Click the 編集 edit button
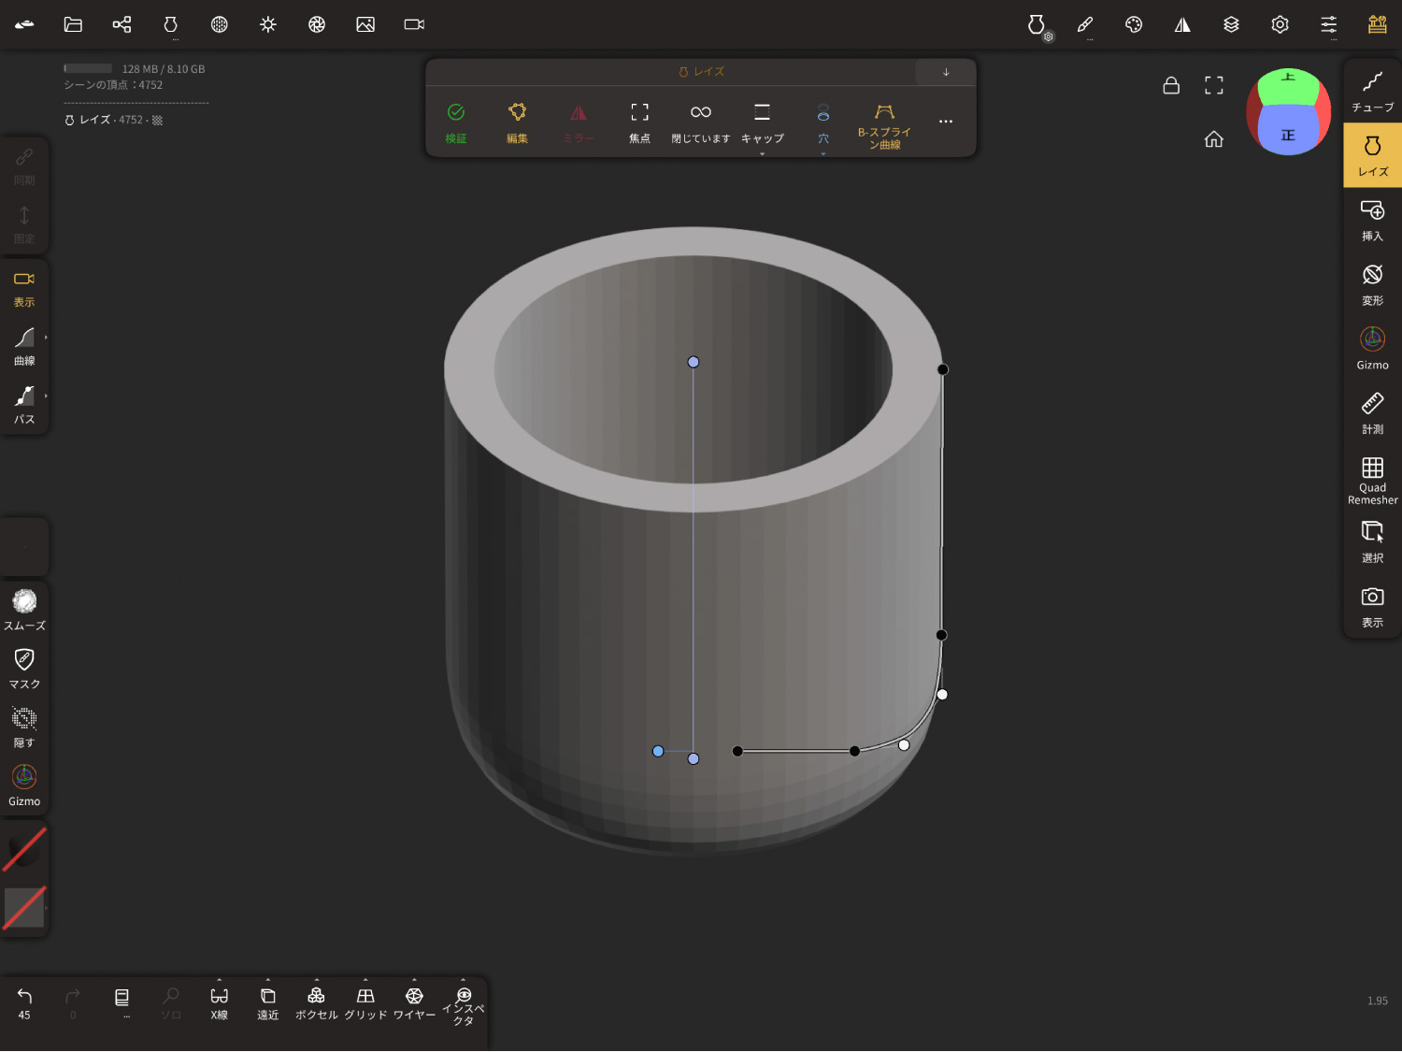Screen dimensions: 1402x1052 (517, 122)
